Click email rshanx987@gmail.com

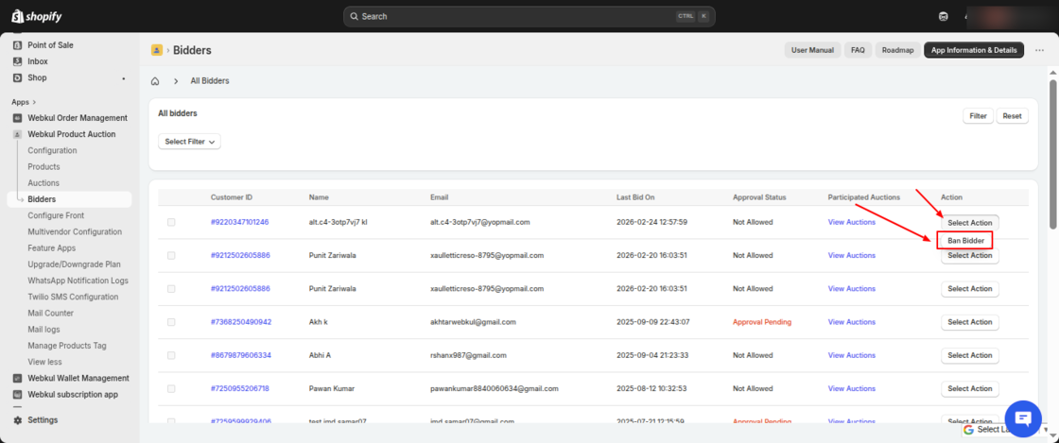pos(468,355)
